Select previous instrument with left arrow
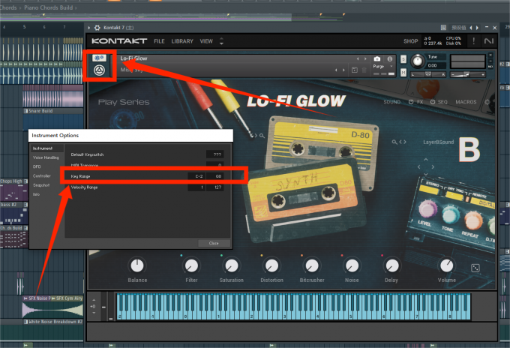The image size is (510, 348). (358, 58)
